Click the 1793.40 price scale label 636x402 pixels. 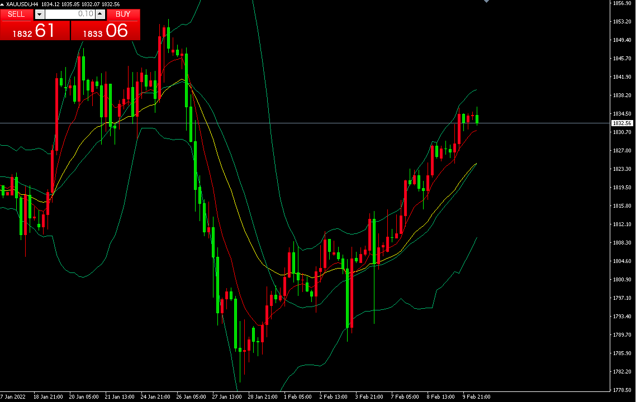(x=622, y=316)
